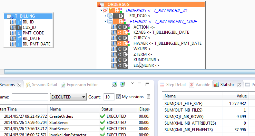
Task: Select the StartServer session at 17:59:46.704
Action: click(75, 122)
